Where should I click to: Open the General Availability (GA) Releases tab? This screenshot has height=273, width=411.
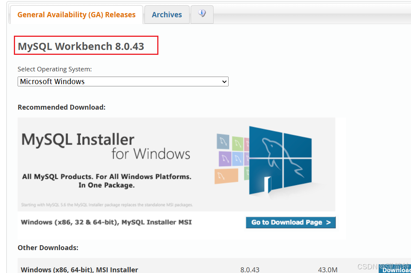pos(76,15)
